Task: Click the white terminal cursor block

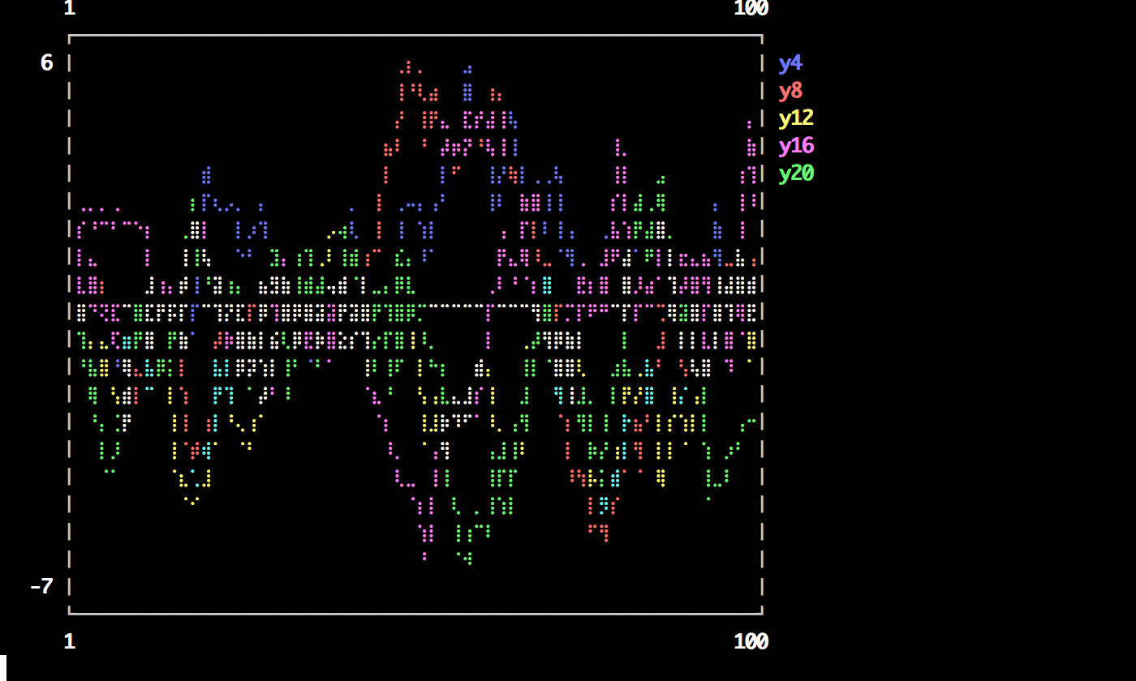Action: [3, 667]
